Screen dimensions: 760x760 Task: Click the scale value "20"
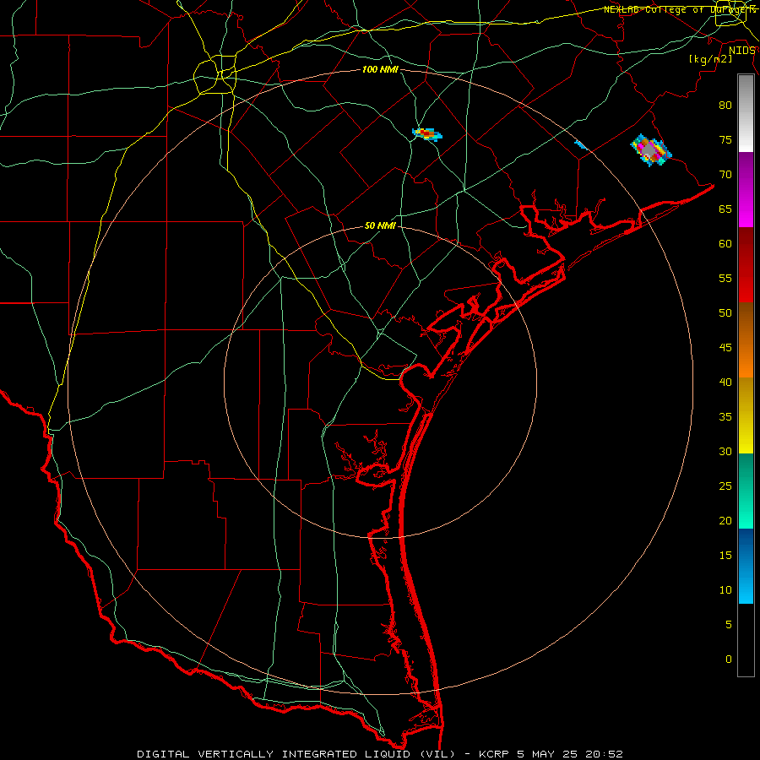[x=725, y=520]
